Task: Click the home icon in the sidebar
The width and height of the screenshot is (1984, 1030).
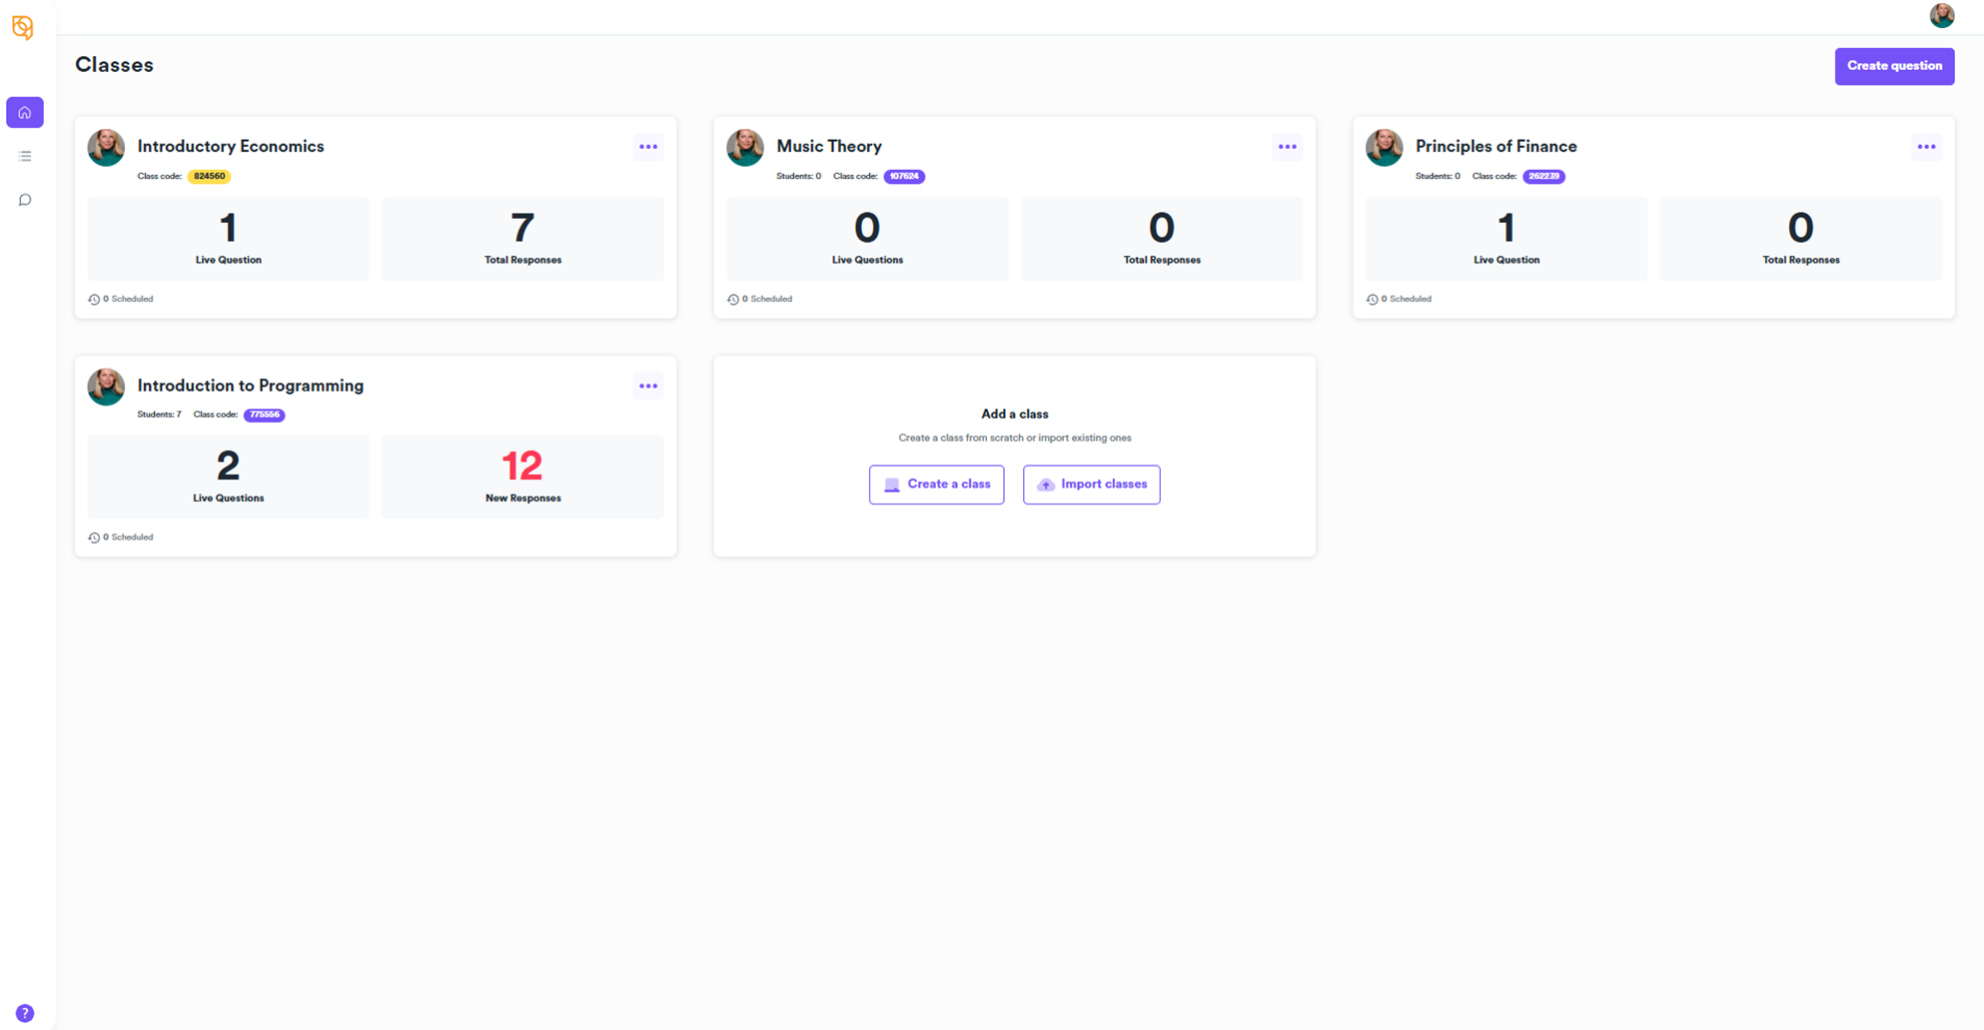Action: pyautogui.click(x=25, y=113)
